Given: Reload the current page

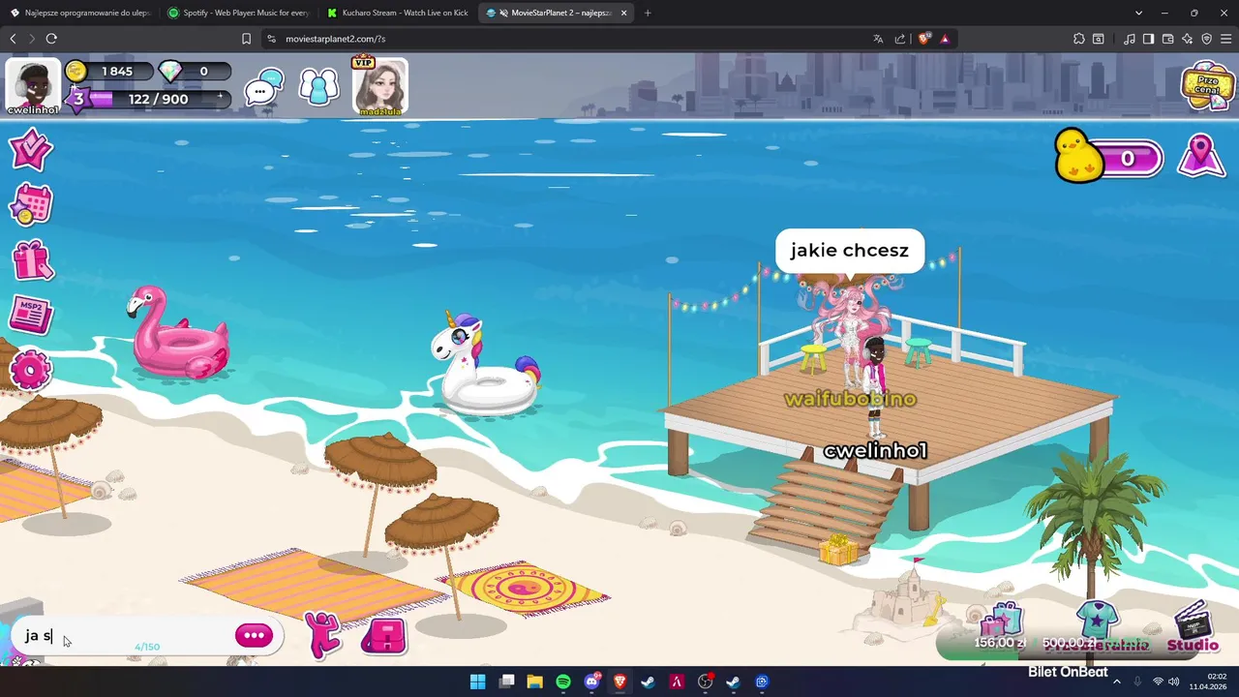Looking at the screenshot, I should [51, 39].
